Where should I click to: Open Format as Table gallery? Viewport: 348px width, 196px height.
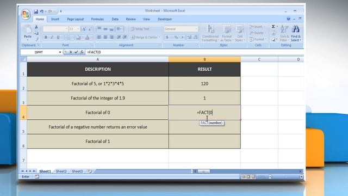[x=227, y=33]
